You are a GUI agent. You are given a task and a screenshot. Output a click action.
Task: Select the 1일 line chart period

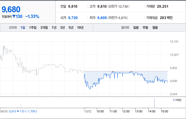tap(23, 28)
